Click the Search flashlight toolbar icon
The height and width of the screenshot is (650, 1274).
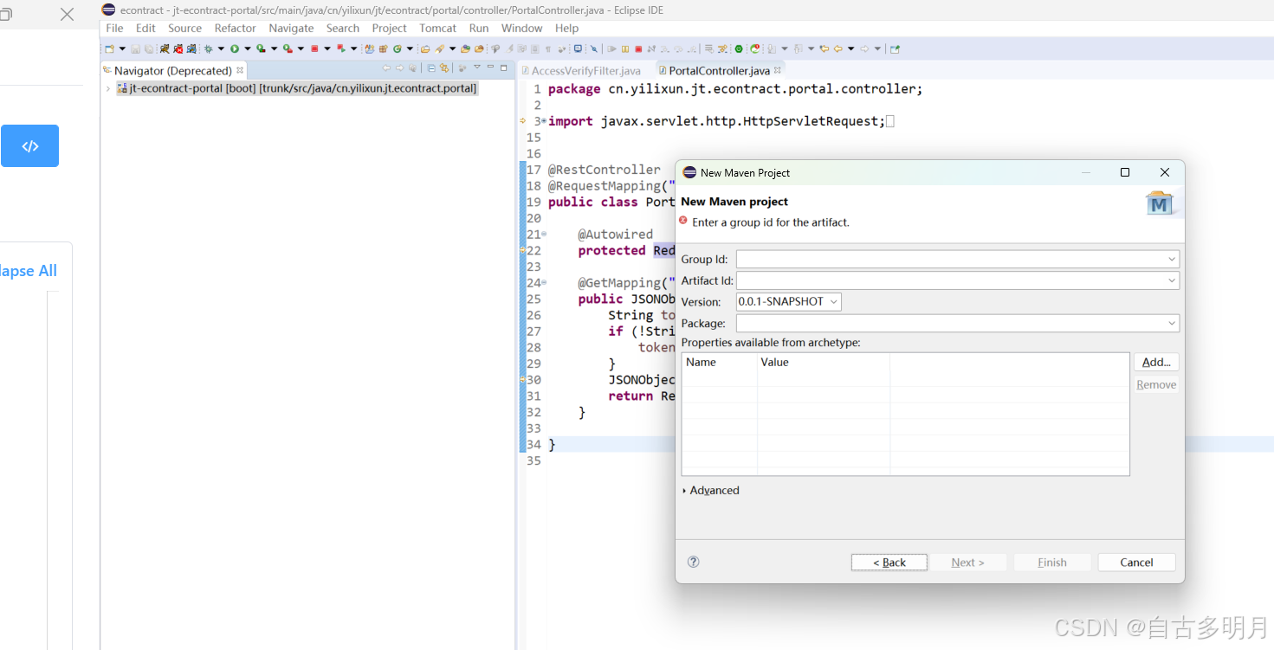click(438, 48)
